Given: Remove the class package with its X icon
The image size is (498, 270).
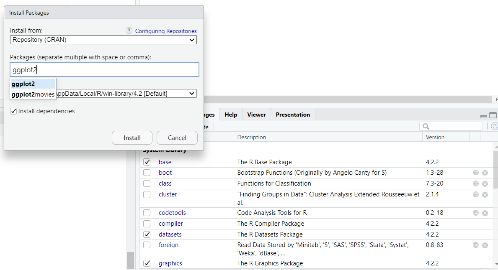Looking at the screenshot, I should point(485,183).
